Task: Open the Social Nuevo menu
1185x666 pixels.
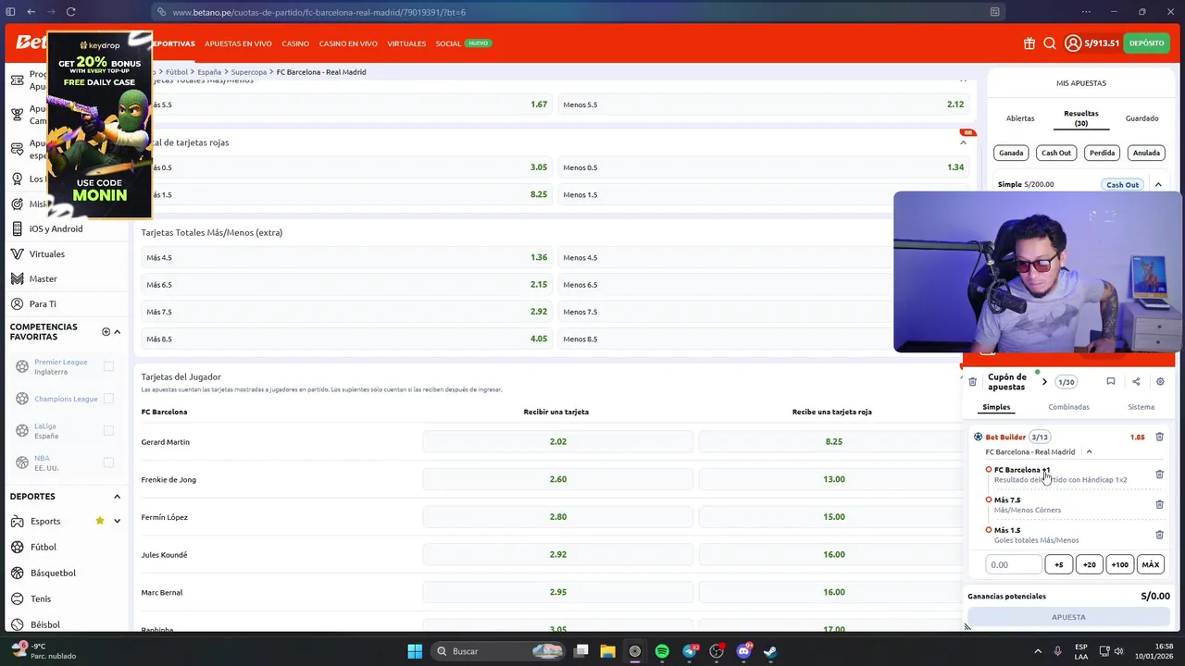Action: (463, 43)
